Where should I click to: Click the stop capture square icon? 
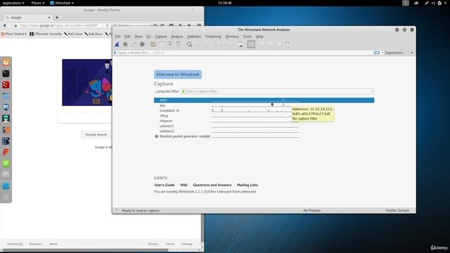point(125,44)
